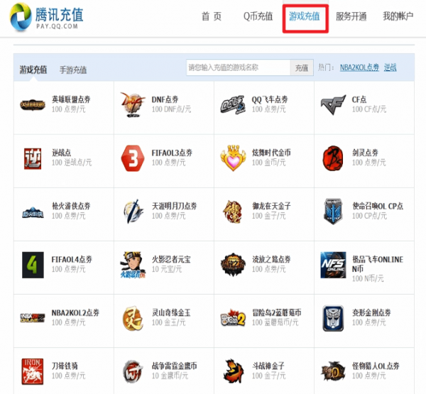Open 服务开通 in navigation bar
Screen dimensions: 426x394
point(351,16)
